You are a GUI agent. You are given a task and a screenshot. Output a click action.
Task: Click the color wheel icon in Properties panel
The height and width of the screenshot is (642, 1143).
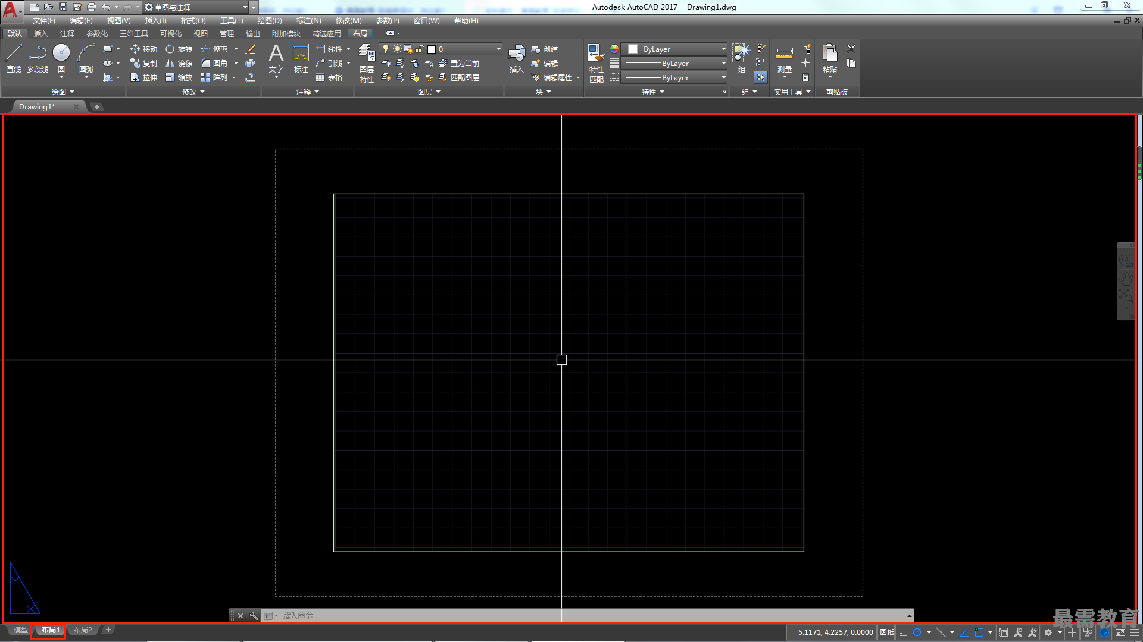tap(614, 49)
